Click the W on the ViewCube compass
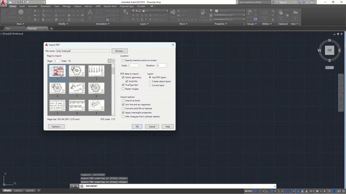346x194 pixels. pyautogui.click(x=320, y=50)
